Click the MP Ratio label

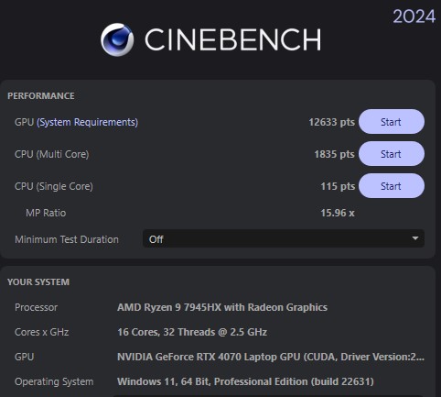tap(46, 213)
